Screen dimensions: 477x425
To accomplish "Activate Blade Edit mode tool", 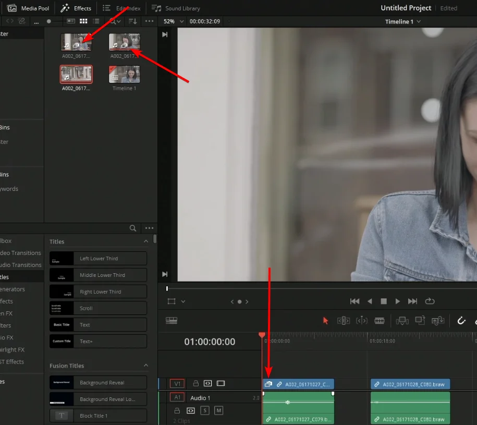I will 380,321.
